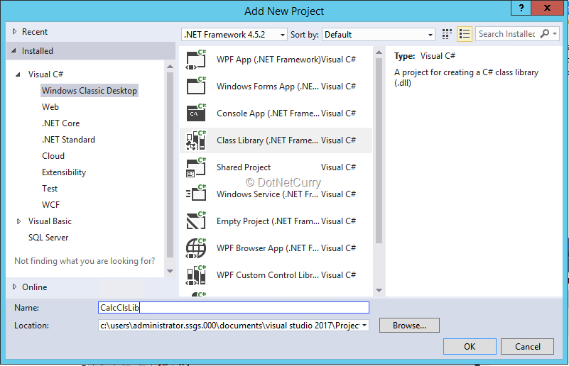Expand the Online section

(x=14, y=287)
